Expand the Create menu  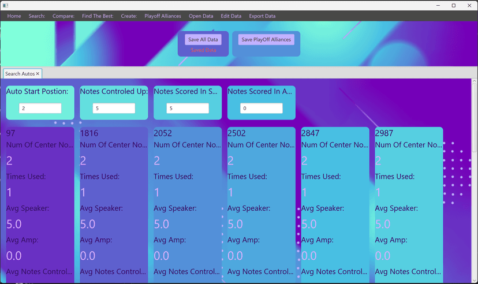click(129, 16)
